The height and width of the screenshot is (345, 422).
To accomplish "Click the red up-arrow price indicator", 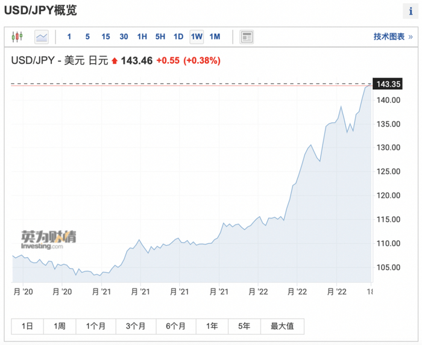I will pyautogui.click(x=115, y=61).
